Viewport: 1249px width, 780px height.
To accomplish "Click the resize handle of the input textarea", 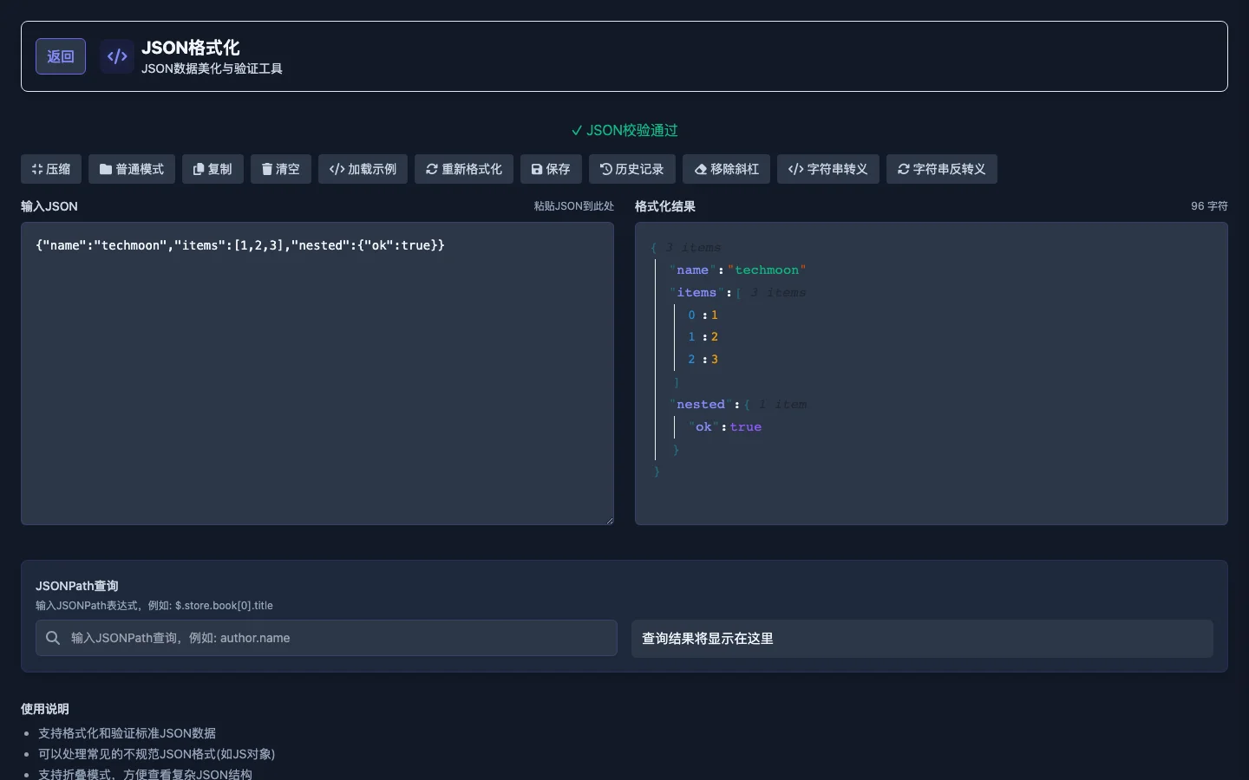I will 609,520.
